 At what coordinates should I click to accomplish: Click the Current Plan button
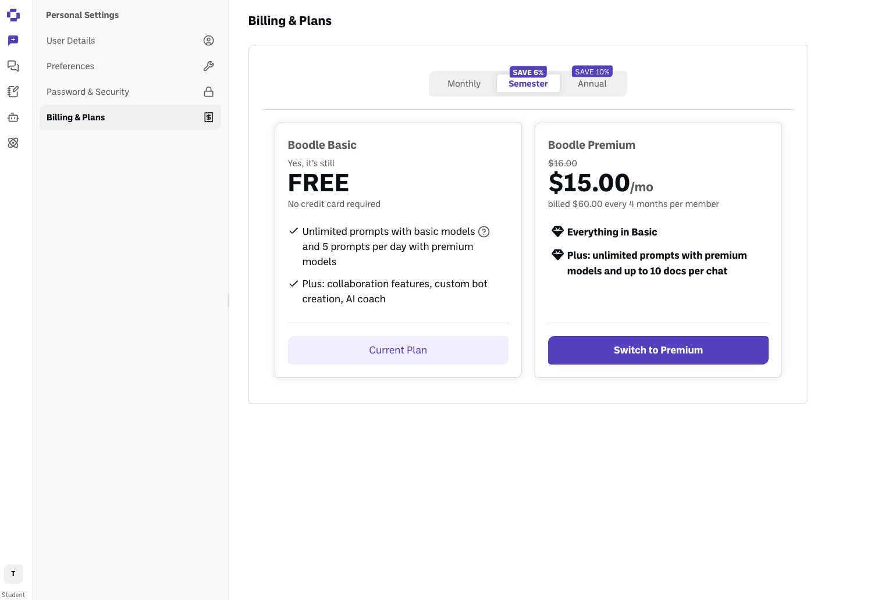398,350
